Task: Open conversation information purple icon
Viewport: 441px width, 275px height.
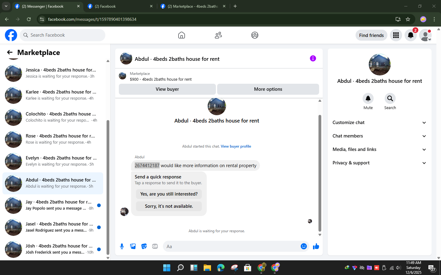Action: point(313,58)
